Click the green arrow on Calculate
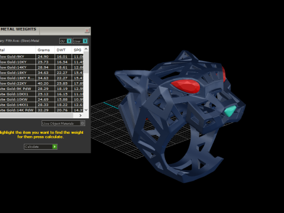Viewport: 284px width, 213px height. (54, 147)
